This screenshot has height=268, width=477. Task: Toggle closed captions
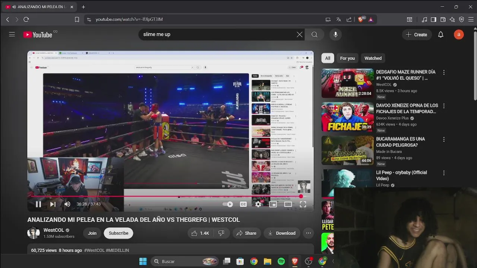click(243, 204)
